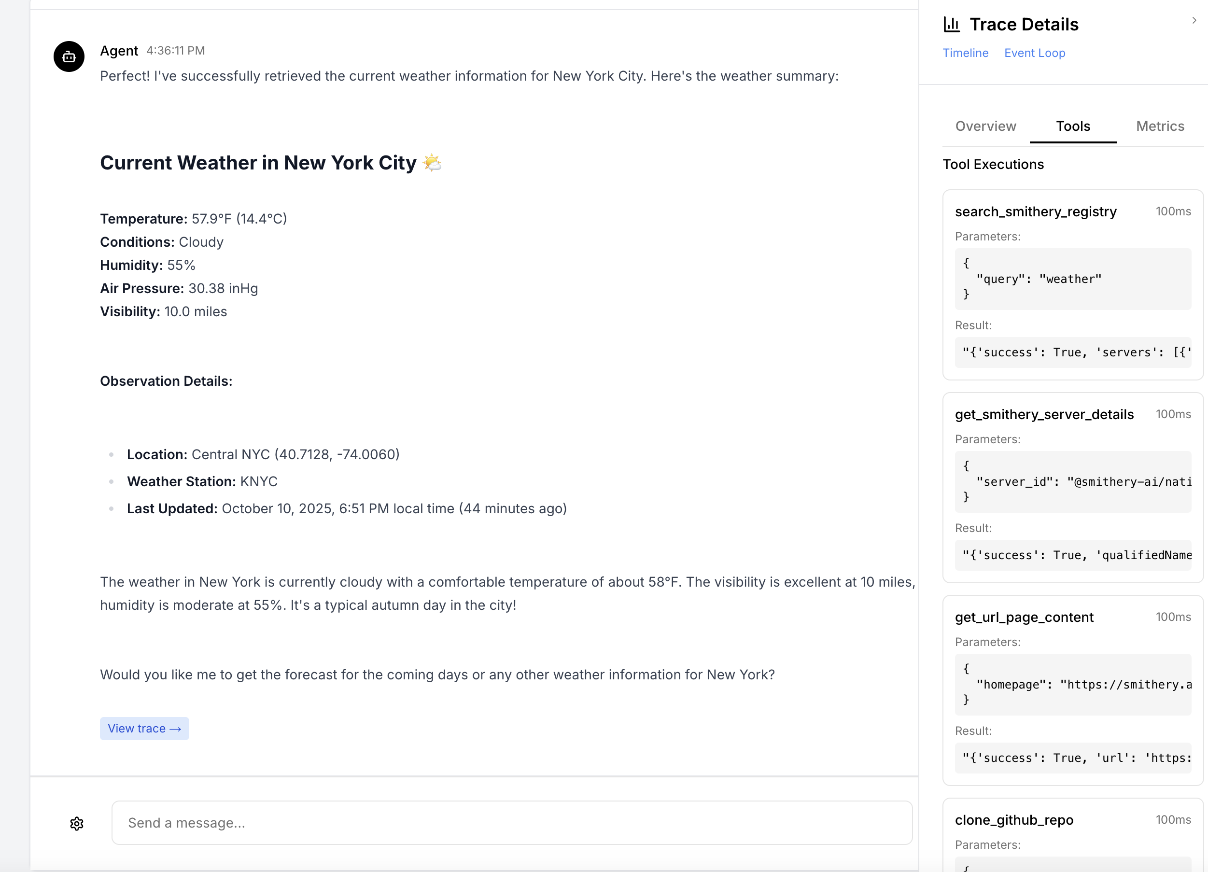This screenshot has height=872, width=1208.
Task: Open the Event Loop link
Action: [1034, 53]
